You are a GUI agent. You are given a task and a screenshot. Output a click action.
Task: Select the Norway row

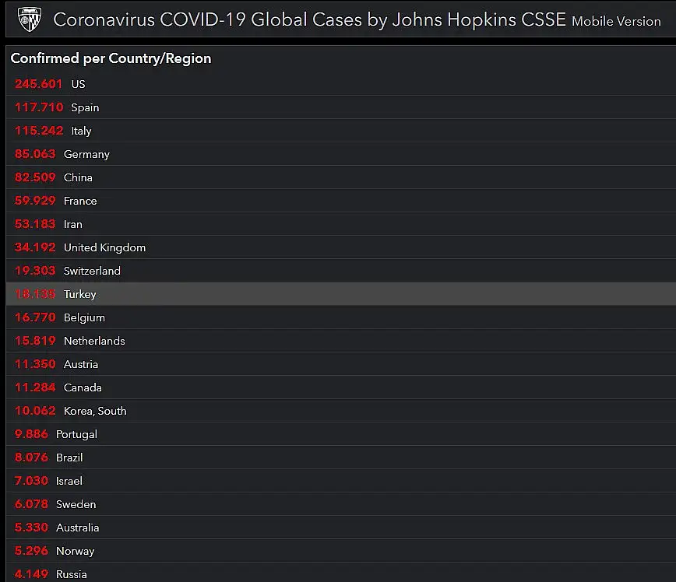[x=341, y=551]
